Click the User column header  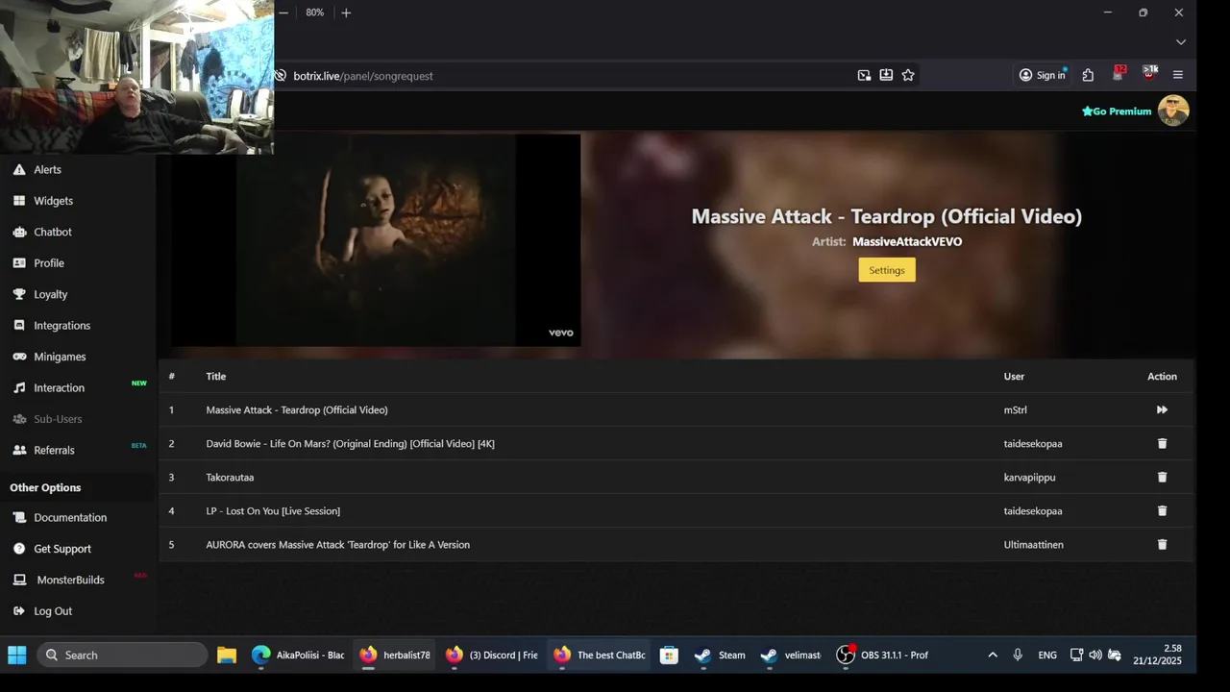[x=1014, y=376]
